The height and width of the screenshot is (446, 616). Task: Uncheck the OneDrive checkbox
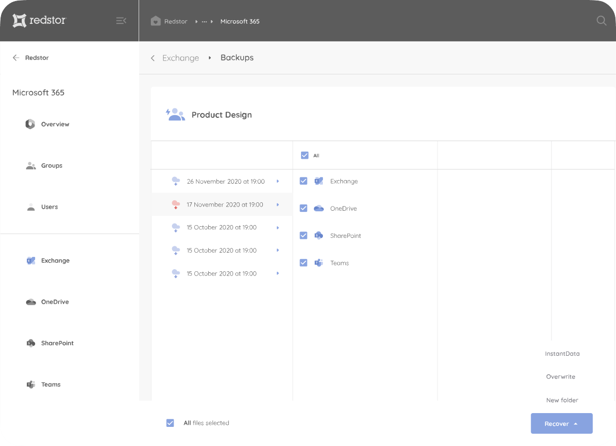point(303,208)
